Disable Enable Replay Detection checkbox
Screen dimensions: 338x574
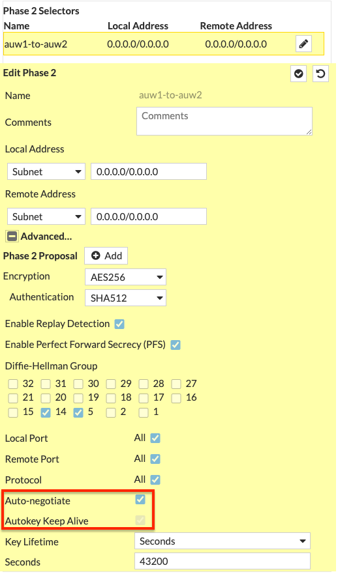pyautogui.click(x=119, y=324)
